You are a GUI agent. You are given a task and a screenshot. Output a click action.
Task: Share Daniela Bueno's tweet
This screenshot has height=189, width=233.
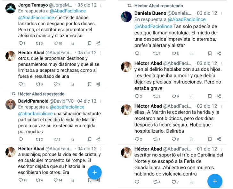click(219, 54)
